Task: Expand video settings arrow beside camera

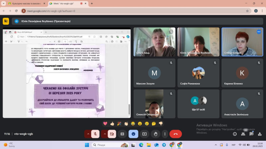Action: [x=105, y=134]
